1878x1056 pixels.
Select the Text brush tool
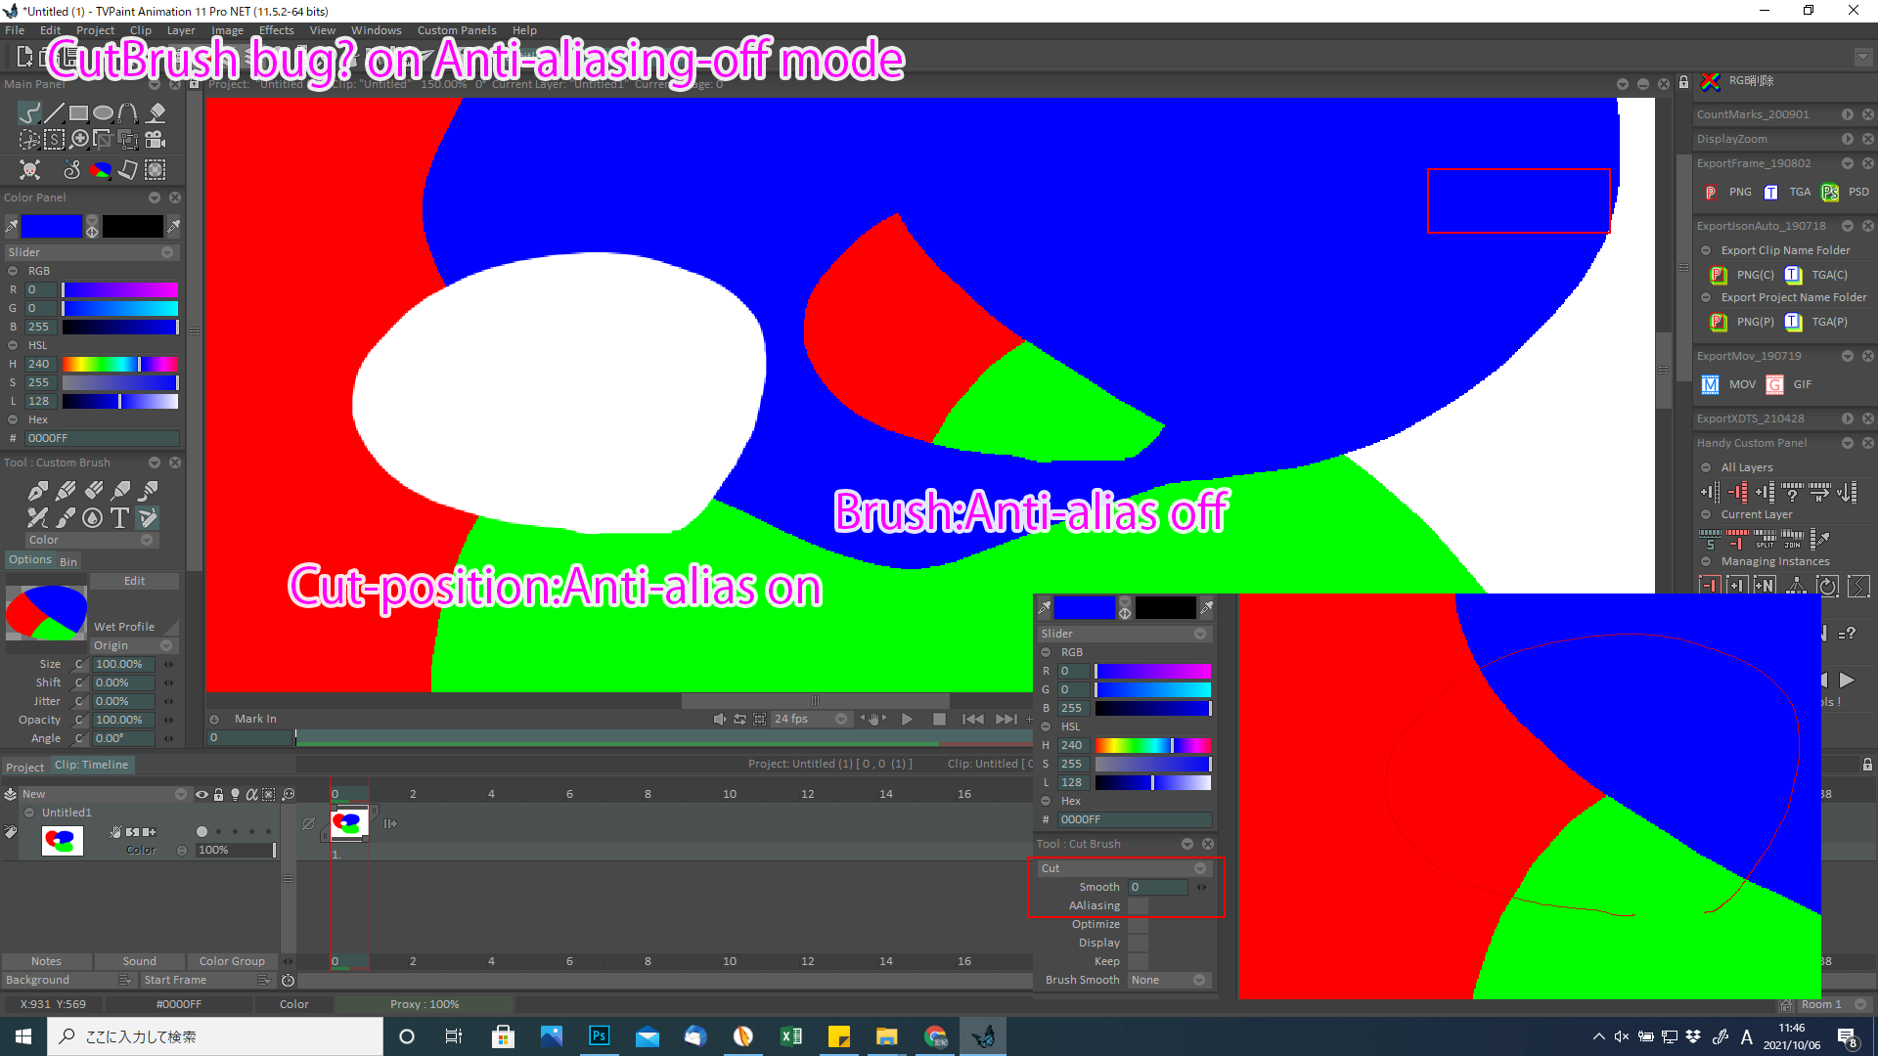click(119, 517)
